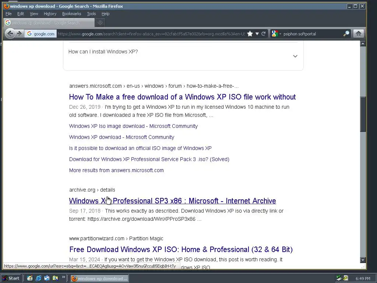
Task: Click the Firefox logo in title bar
Action: click(7, 6)
